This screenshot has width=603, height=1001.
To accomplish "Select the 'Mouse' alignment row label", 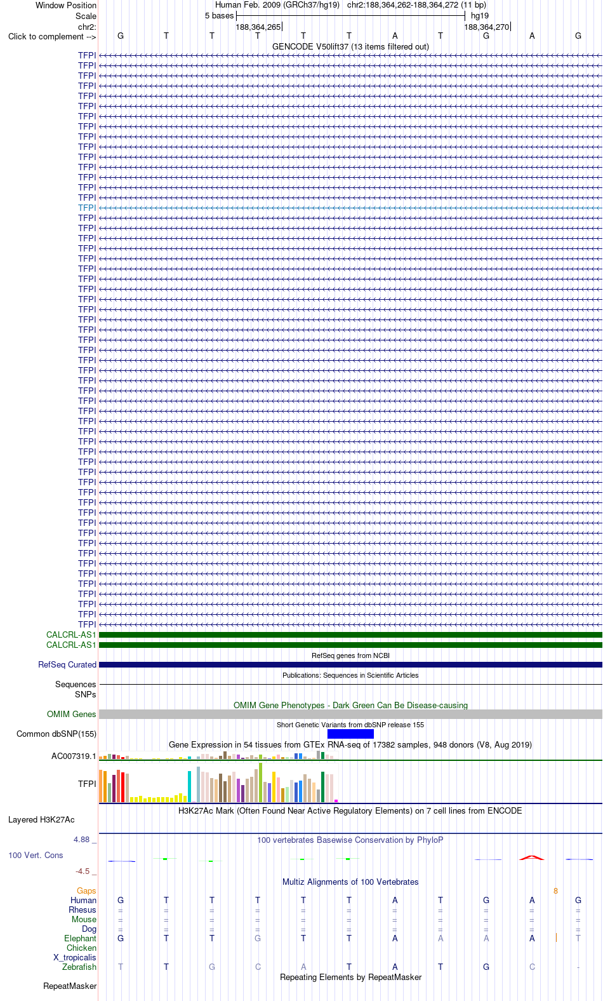I will click(x=84, y=919).
